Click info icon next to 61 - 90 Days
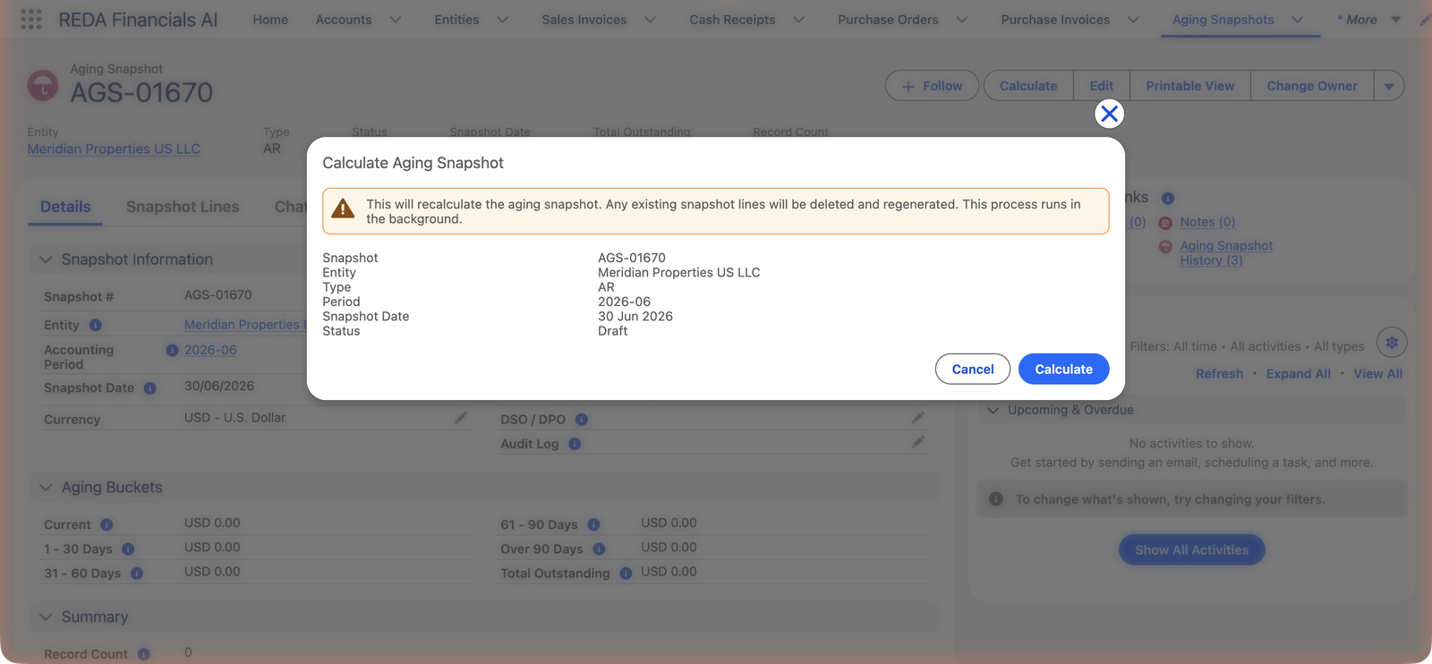The image size is (1432, 664). pyautogui.click(x=593, y=525)
